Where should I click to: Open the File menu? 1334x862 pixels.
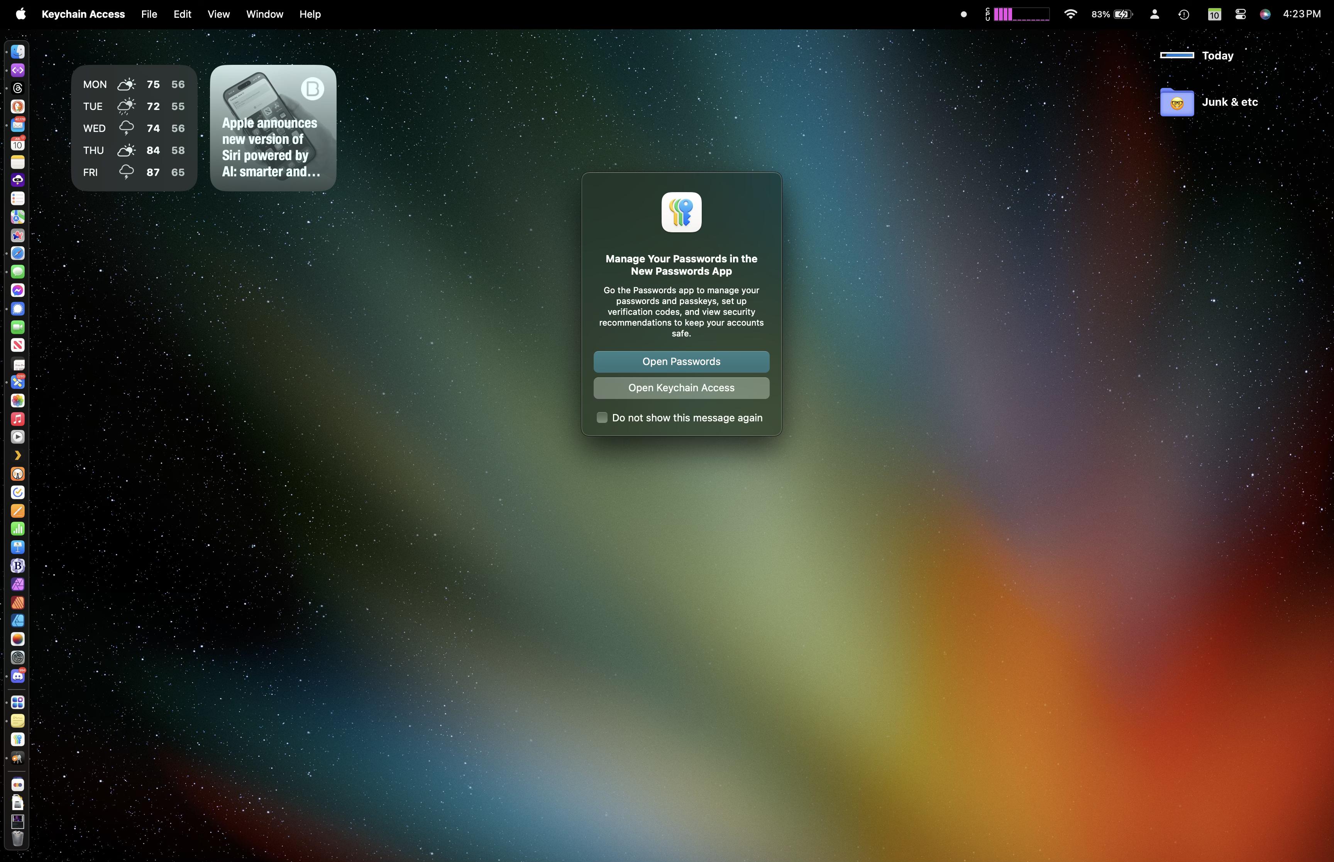149,14
